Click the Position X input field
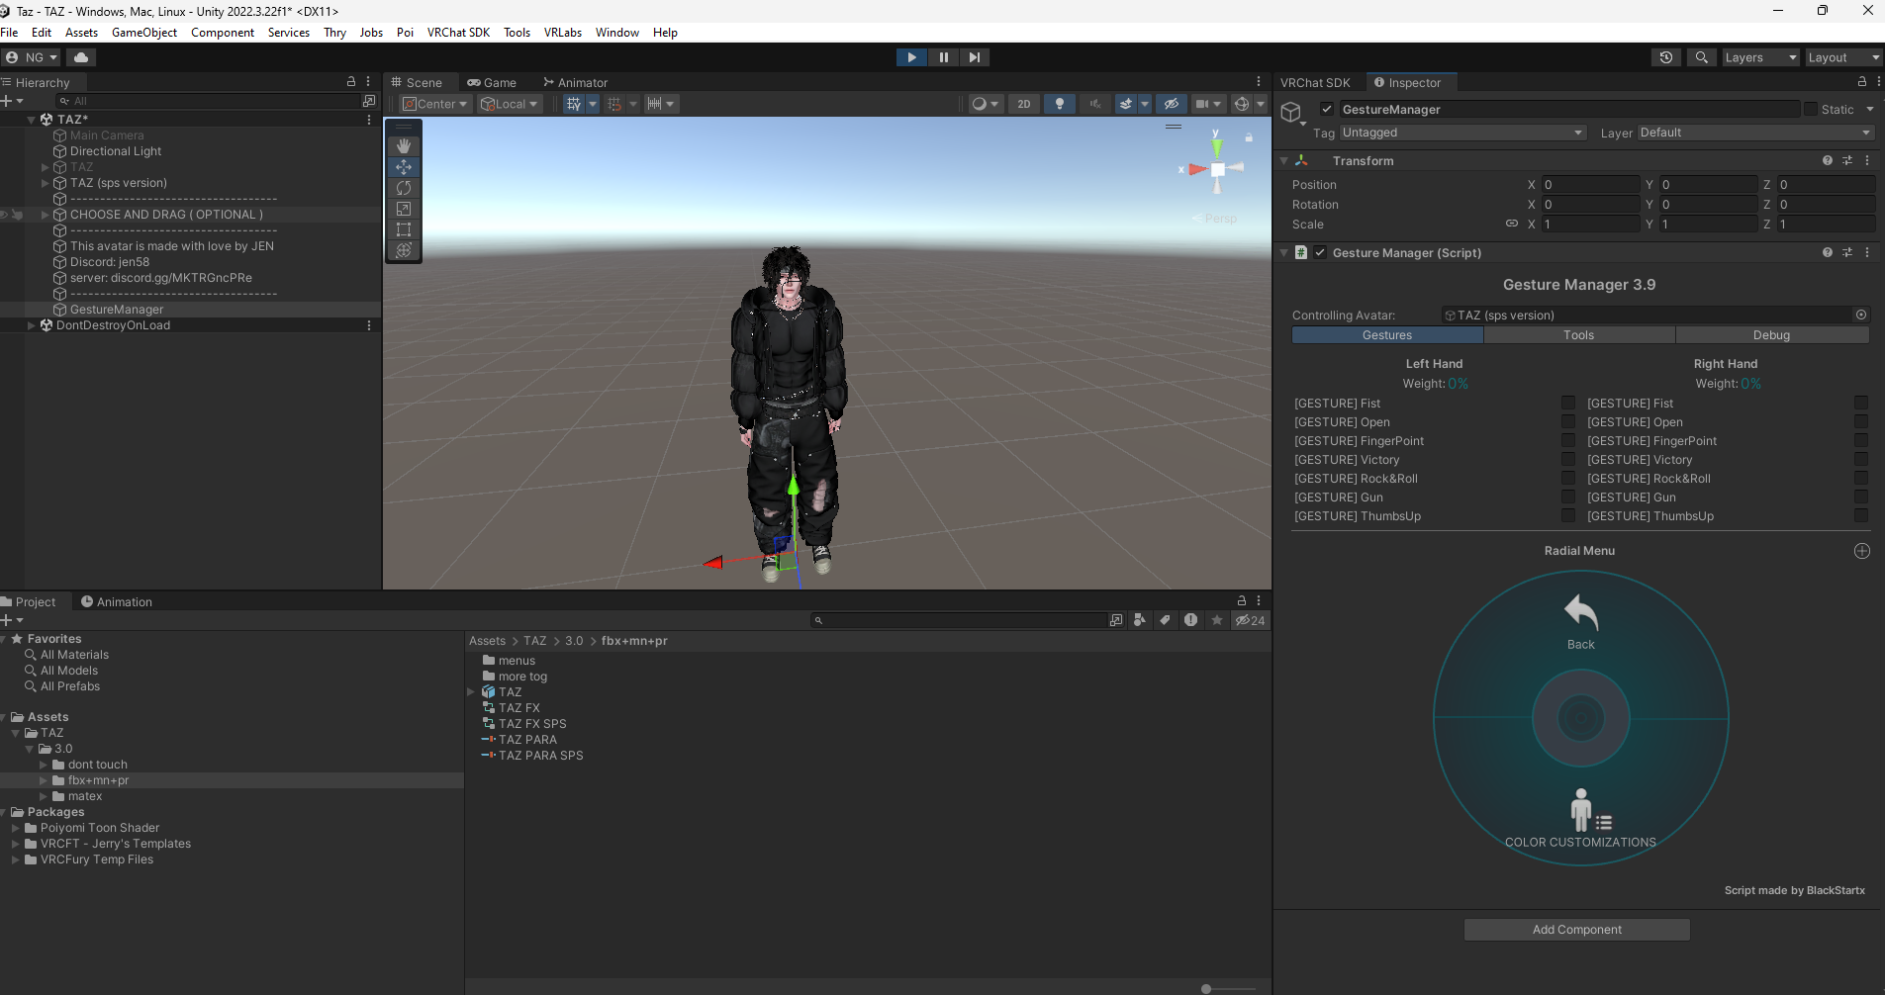This screenshot has width=1885, height=995. [x=1590, y=185]
